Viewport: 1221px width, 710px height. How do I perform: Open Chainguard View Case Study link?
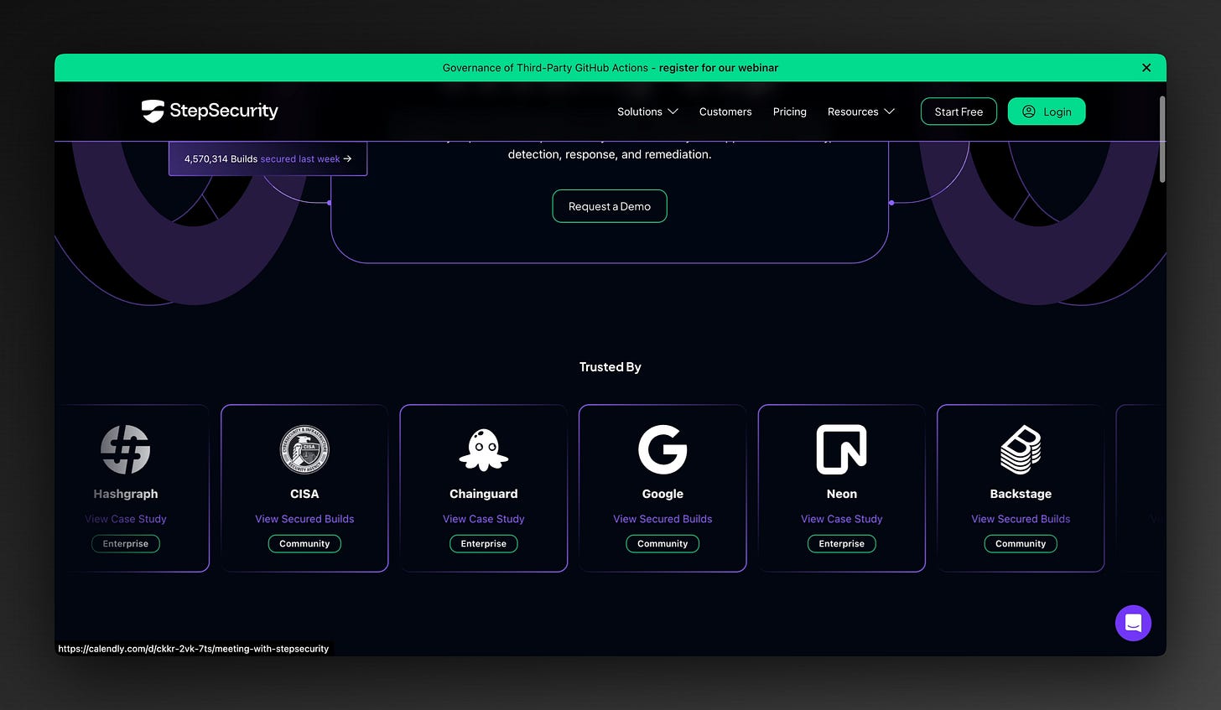coord(484,519)
